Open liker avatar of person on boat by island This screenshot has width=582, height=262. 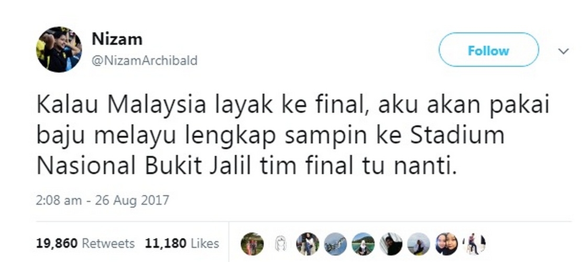(364, 244)
